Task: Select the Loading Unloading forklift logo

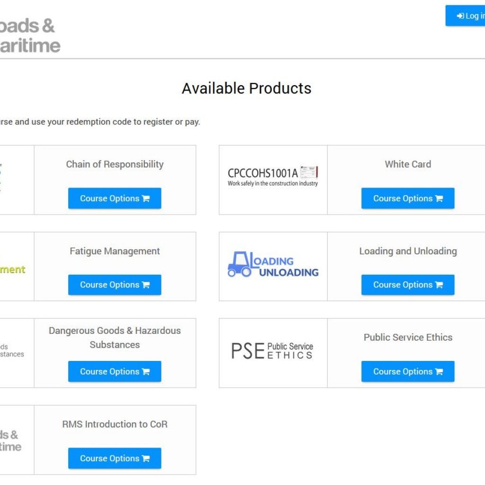Action: pos(273,264)
